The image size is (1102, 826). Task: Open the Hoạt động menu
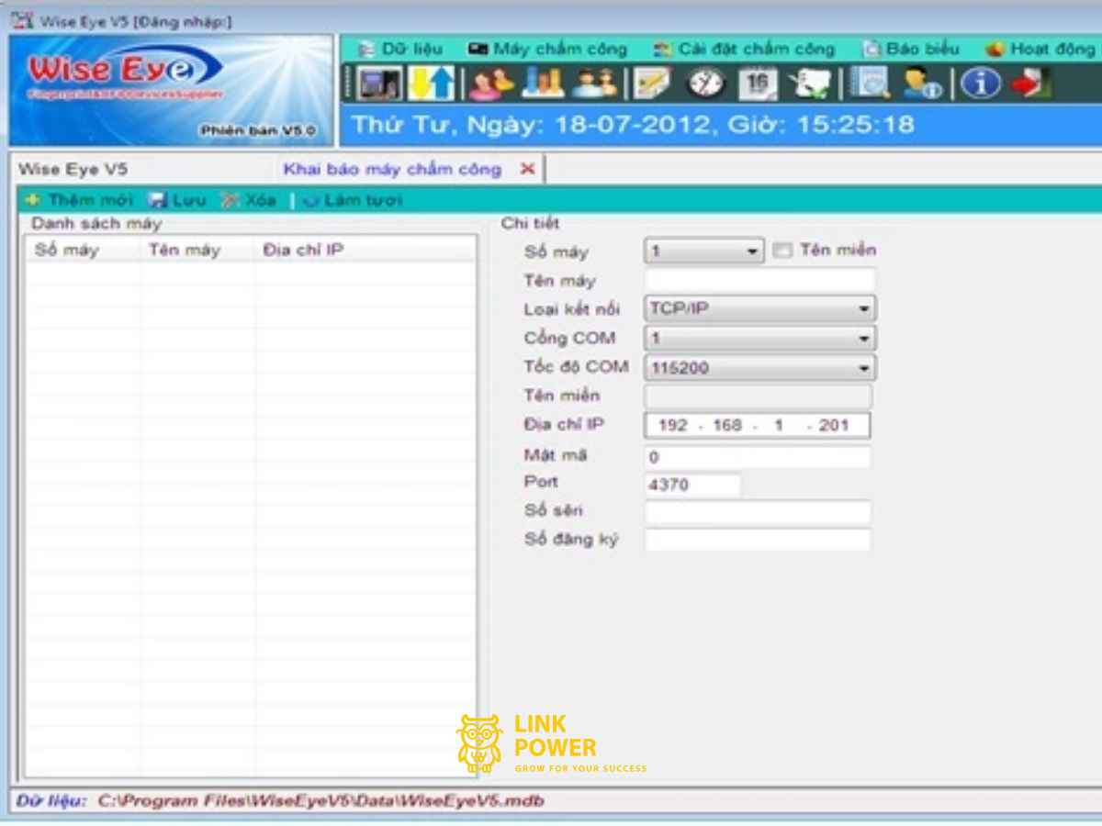pos(1040,49)
